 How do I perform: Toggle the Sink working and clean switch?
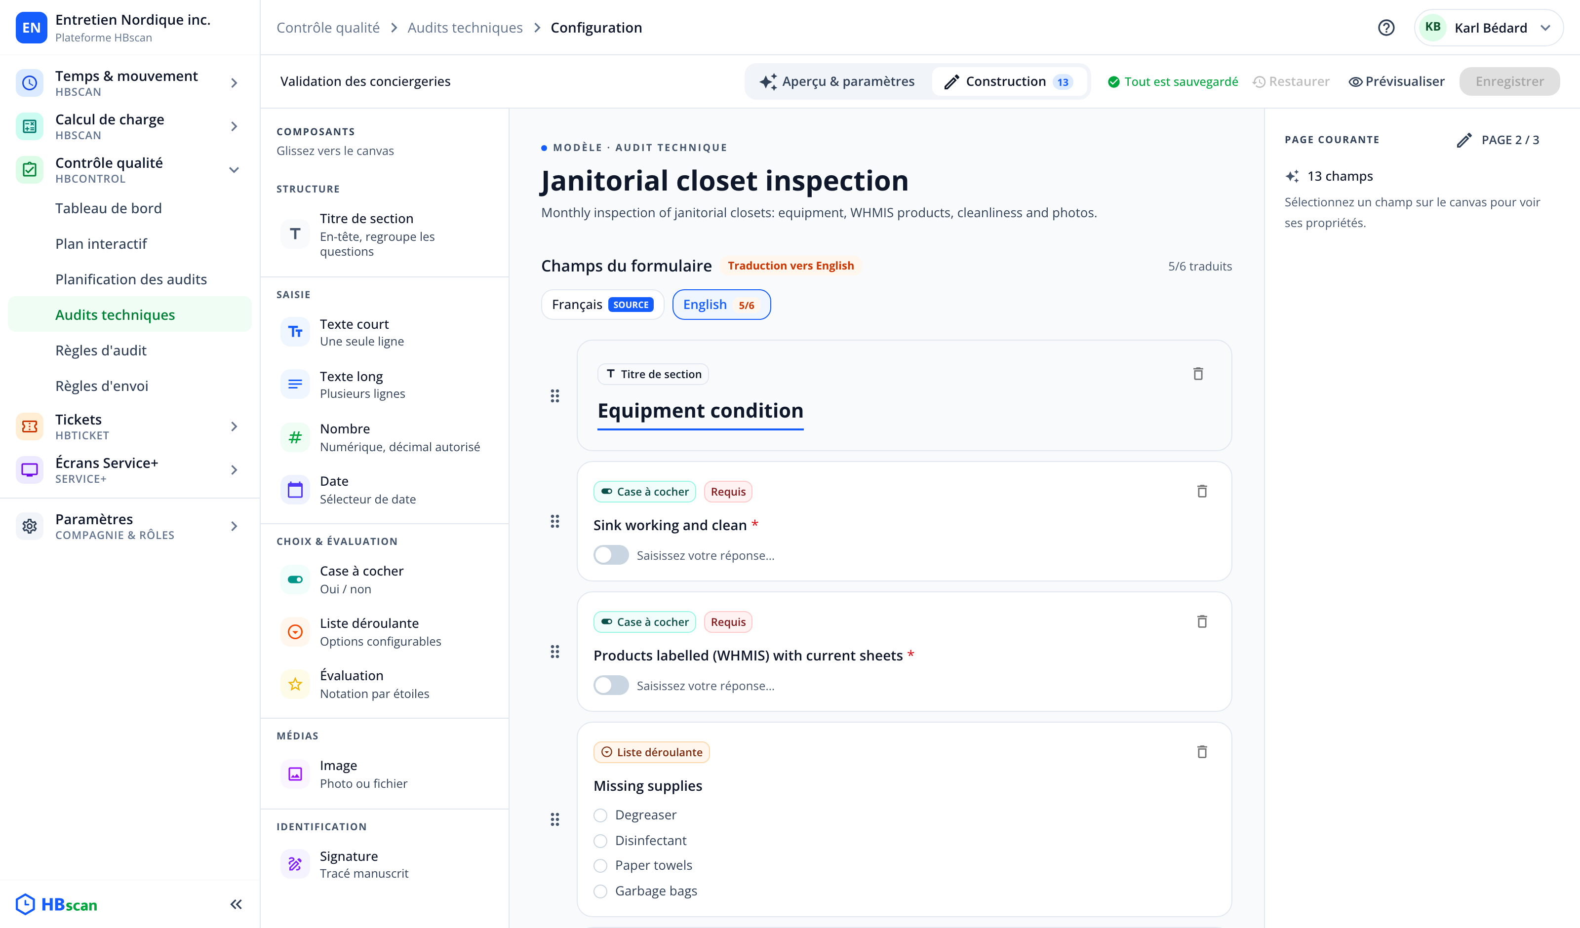tap(611, 555)
